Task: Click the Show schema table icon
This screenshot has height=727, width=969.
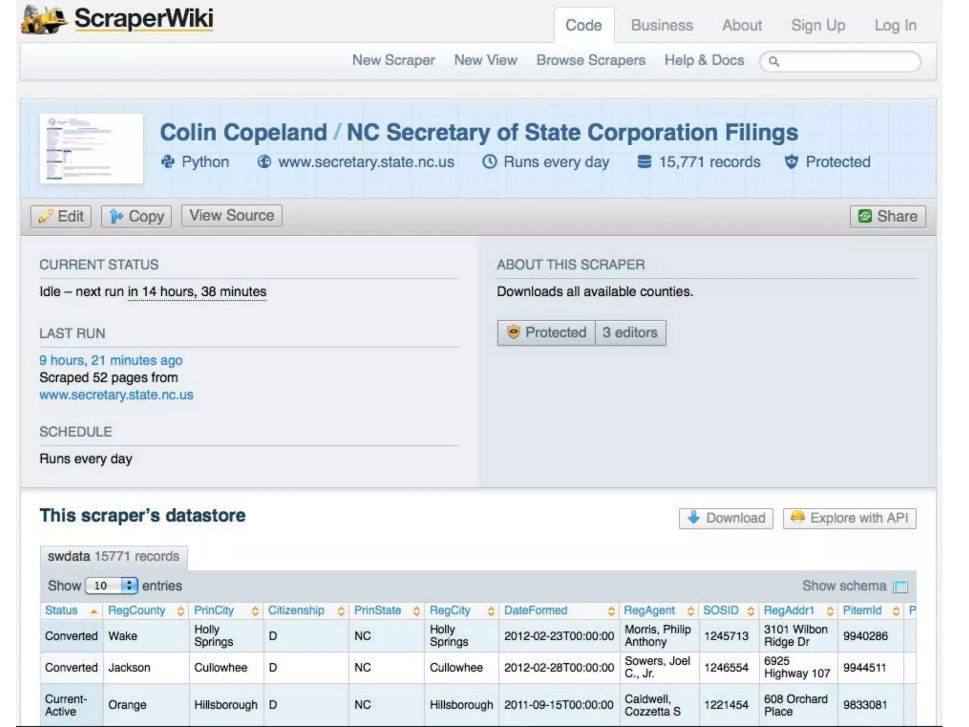Action: click(x=900, y=586)
